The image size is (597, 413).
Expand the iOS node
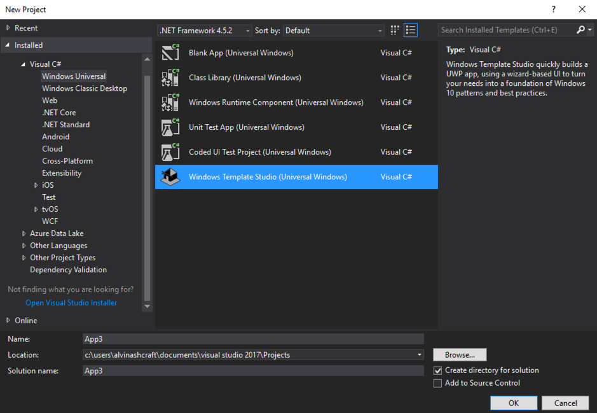(x=36, y=185)
